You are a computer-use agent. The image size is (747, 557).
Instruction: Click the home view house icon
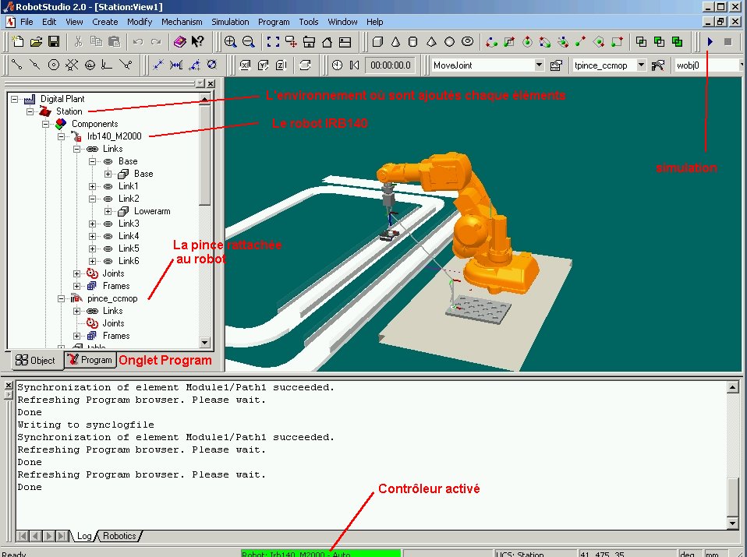327,42
